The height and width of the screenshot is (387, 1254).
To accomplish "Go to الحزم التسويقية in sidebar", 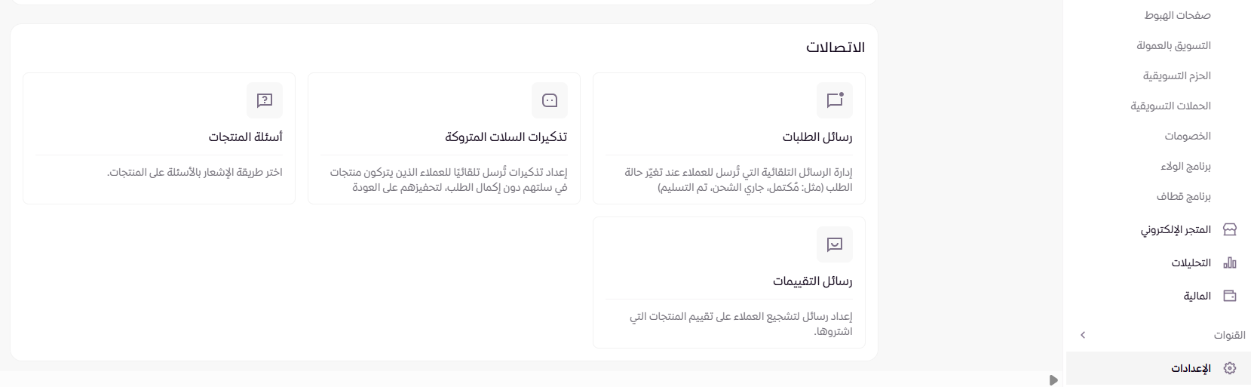I will pyautogui.click(x=1176, y=75).
